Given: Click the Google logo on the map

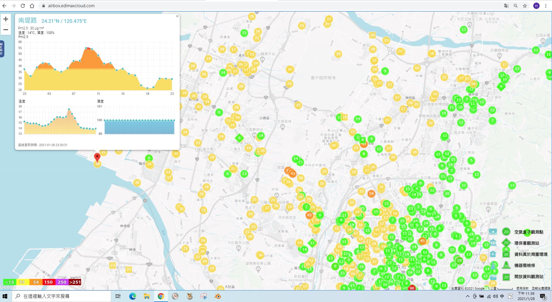Looking at the screenshot, I should [8, 287].
